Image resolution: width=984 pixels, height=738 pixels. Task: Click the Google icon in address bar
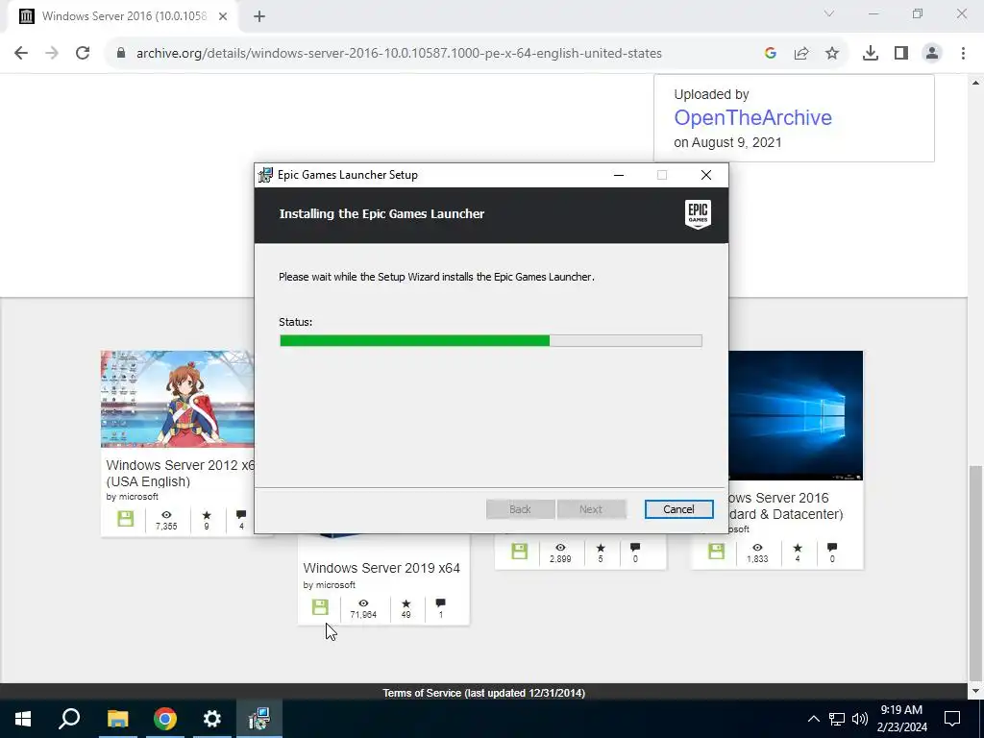pyautogui.click(x=771, y=54)
